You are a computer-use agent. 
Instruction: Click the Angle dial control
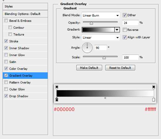click(x=87, y=48)
